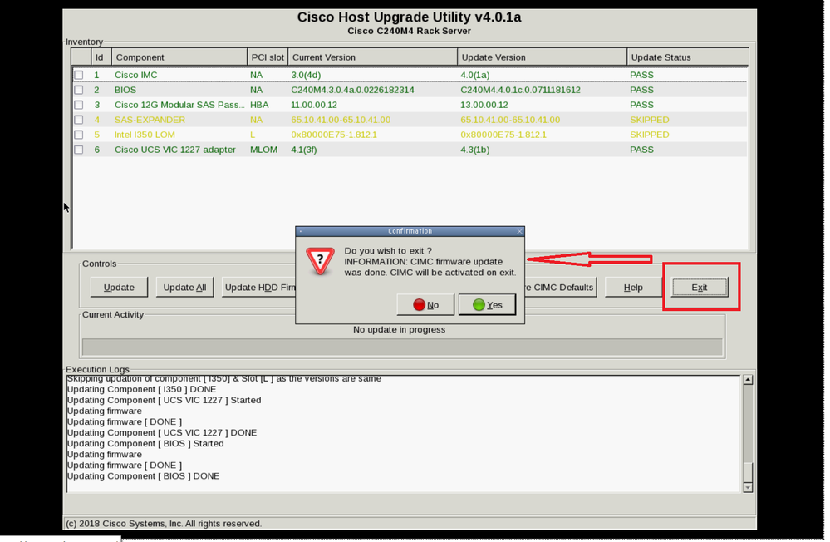This screenshot has height=542, width=830.
Task: Select the Cisco IMC component name
Action: click(136, 76)
